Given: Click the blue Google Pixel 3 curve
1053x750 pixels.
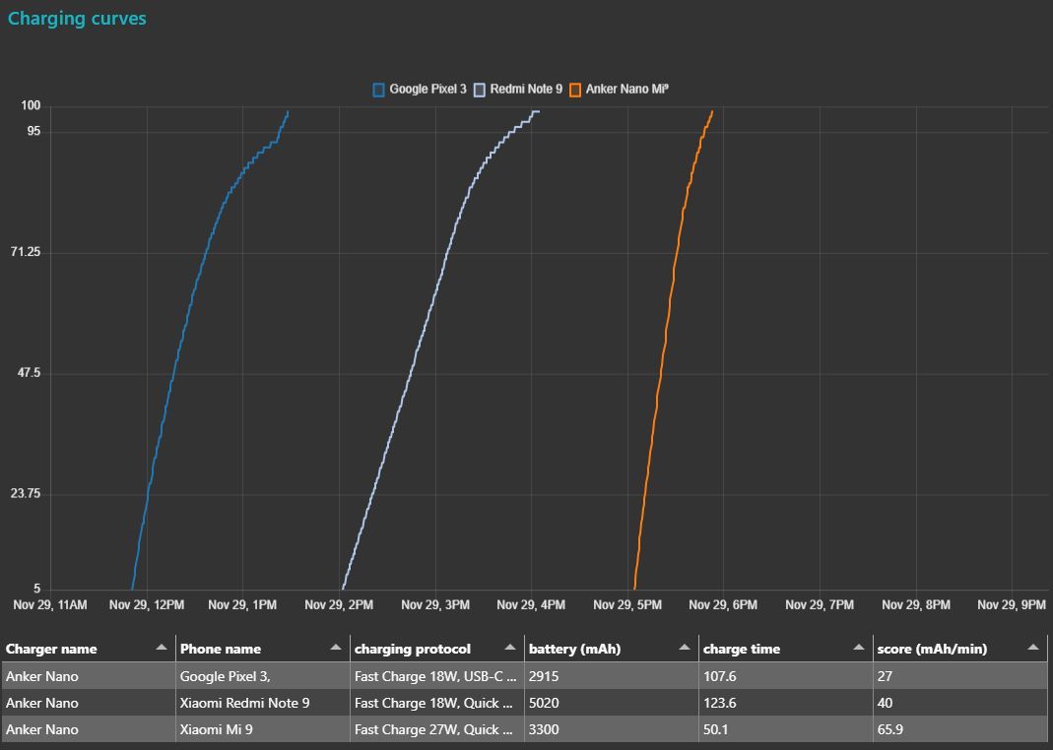Looking at the screenshot, I should [x=176, y=355].
